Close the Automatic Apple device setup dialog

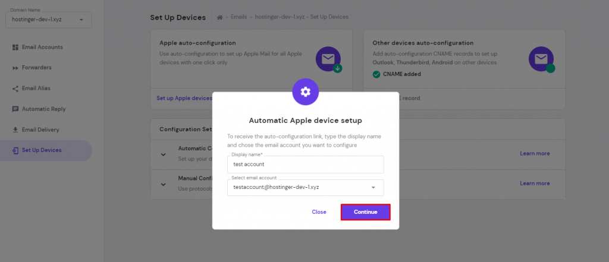point(319,212)
